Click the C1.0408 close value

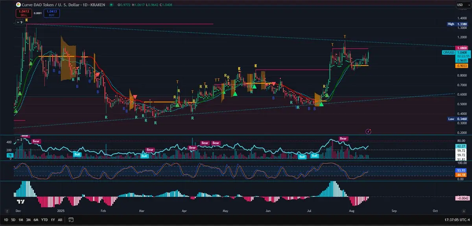[166, 5]
